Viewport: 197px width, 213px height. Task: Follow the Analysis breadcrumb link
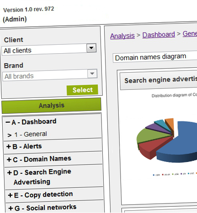122,36
